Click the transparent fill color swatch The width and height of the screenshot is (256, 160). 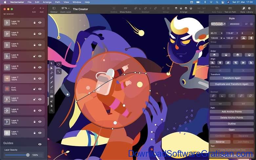coord(217,24)
